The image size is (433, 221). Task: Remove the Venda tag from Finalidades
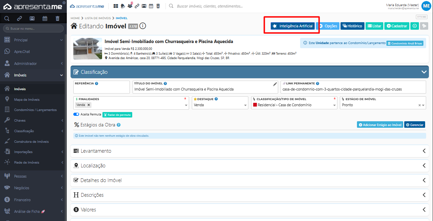[89, 105]
